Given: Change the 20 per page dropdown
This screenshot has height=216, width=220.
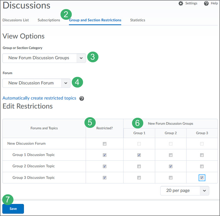Looking at the screenshot, I should [185, 190].
